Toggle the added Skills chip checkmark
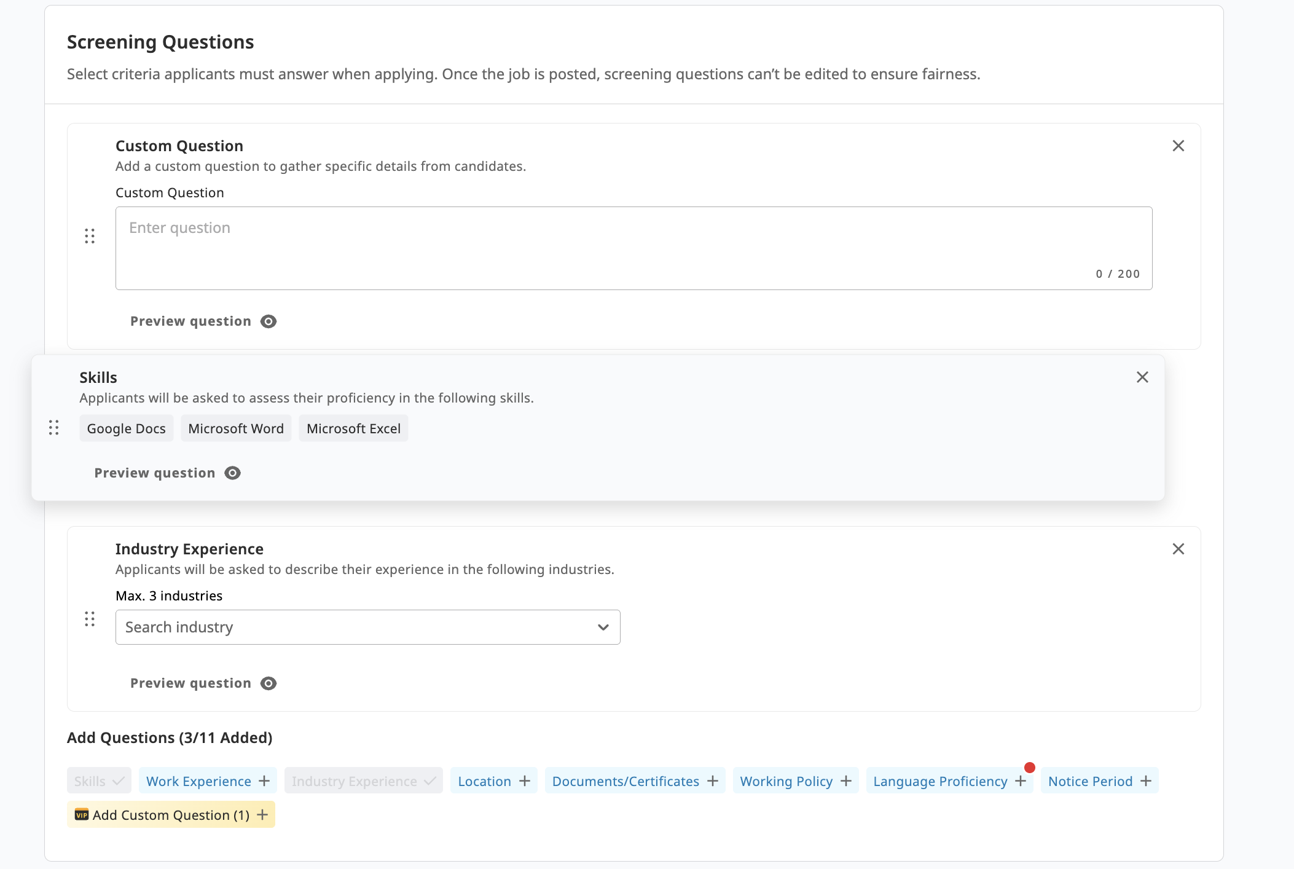Screen dimensions: 1294x869 (98, 781)
